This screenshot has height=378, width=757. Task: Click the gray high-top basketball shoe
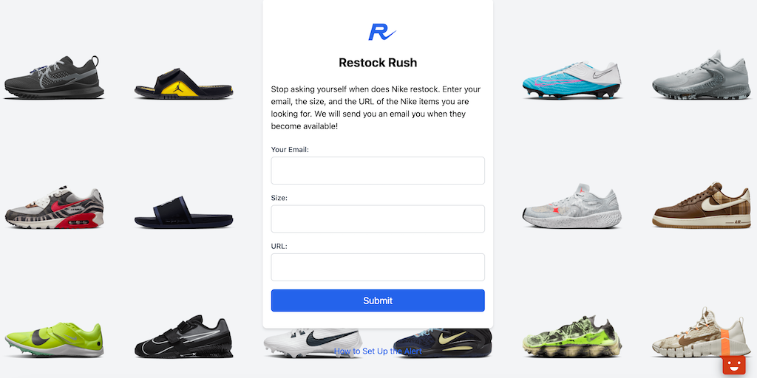[702, 75]
